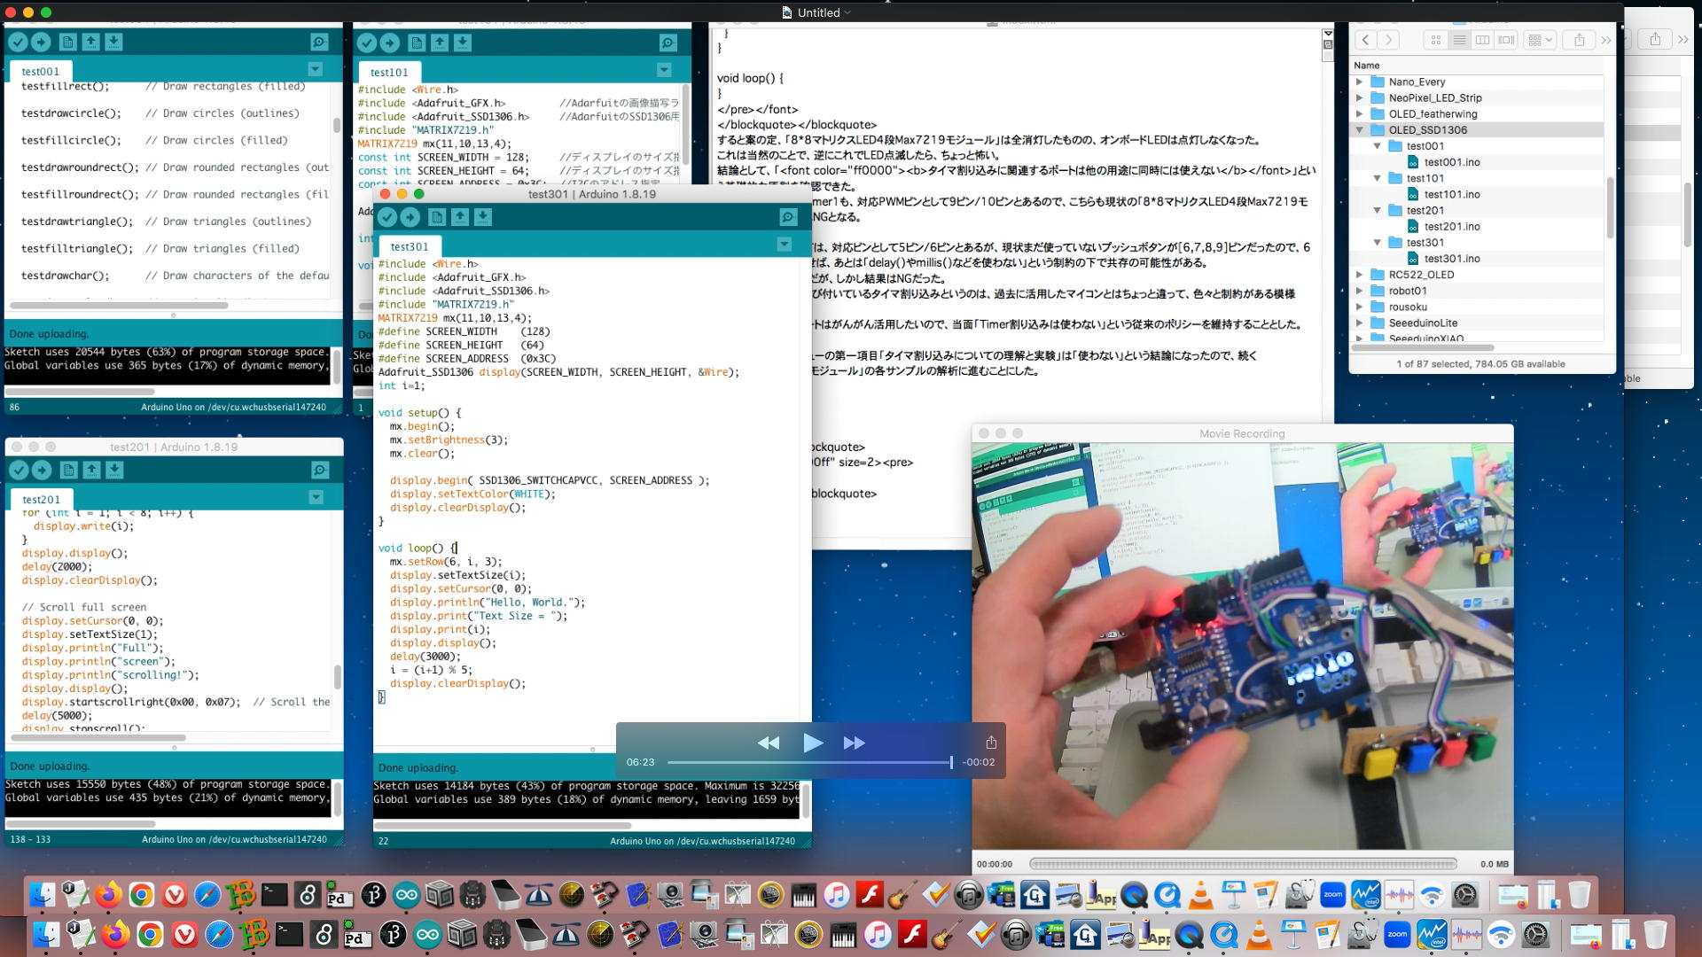Click Verify button in test301 window
The image size is (1702, 957).
pos(387,217)
